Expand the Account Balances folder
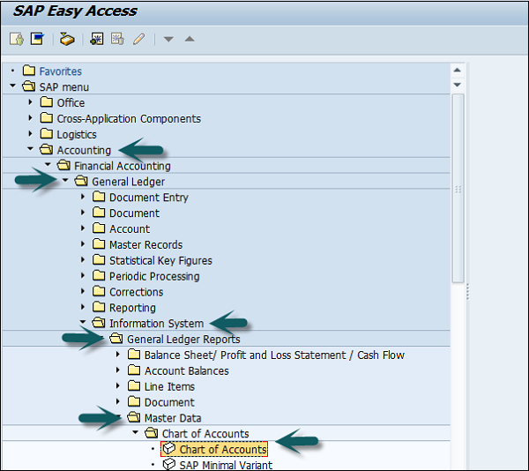The width and height of the screenshot is (529, 471). click(118, 370)
